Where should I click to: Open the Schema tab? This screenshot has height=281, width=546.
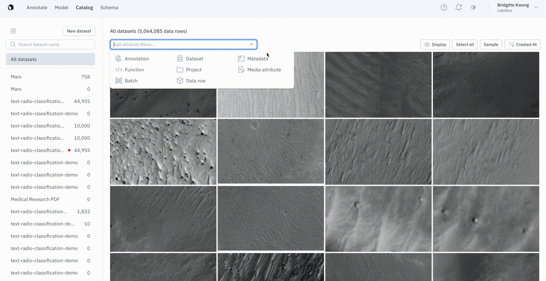(x=109, y=8)
